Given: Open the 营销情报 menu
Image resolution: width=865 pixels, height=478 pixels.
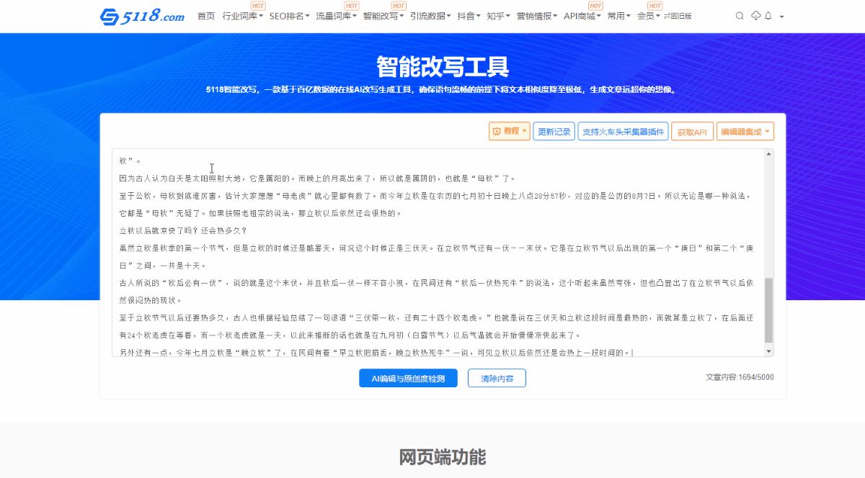Looking at the screenshot, I should 537,16.
